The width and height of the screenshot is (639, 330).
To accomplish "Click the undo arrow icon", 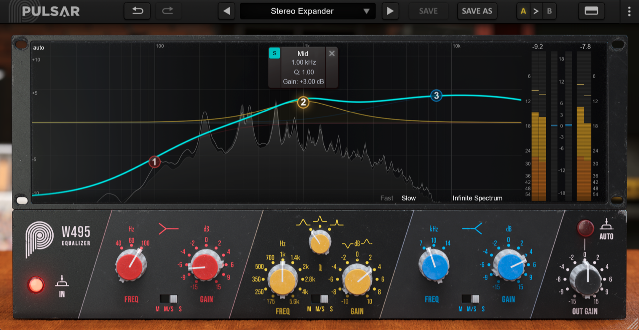I will pos(137,11).
